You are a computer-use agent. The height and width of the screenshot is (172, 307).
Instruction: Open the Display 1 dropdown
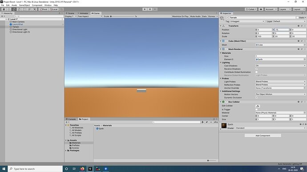pyautogui.click(x=71, y=16)
